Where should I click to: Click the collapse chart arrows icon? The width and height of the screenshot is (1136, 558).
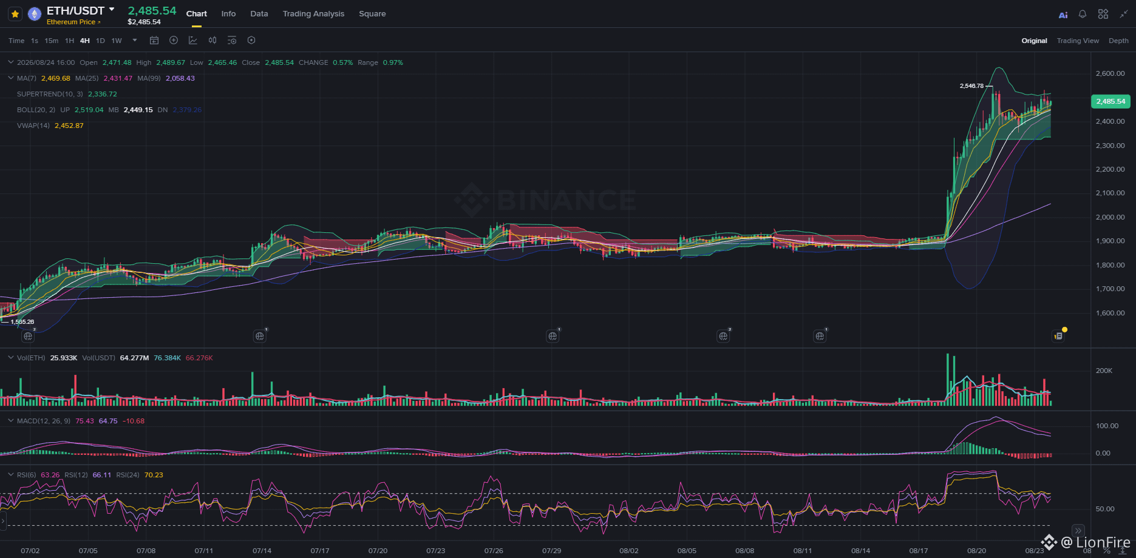[x=1124, y=14]
